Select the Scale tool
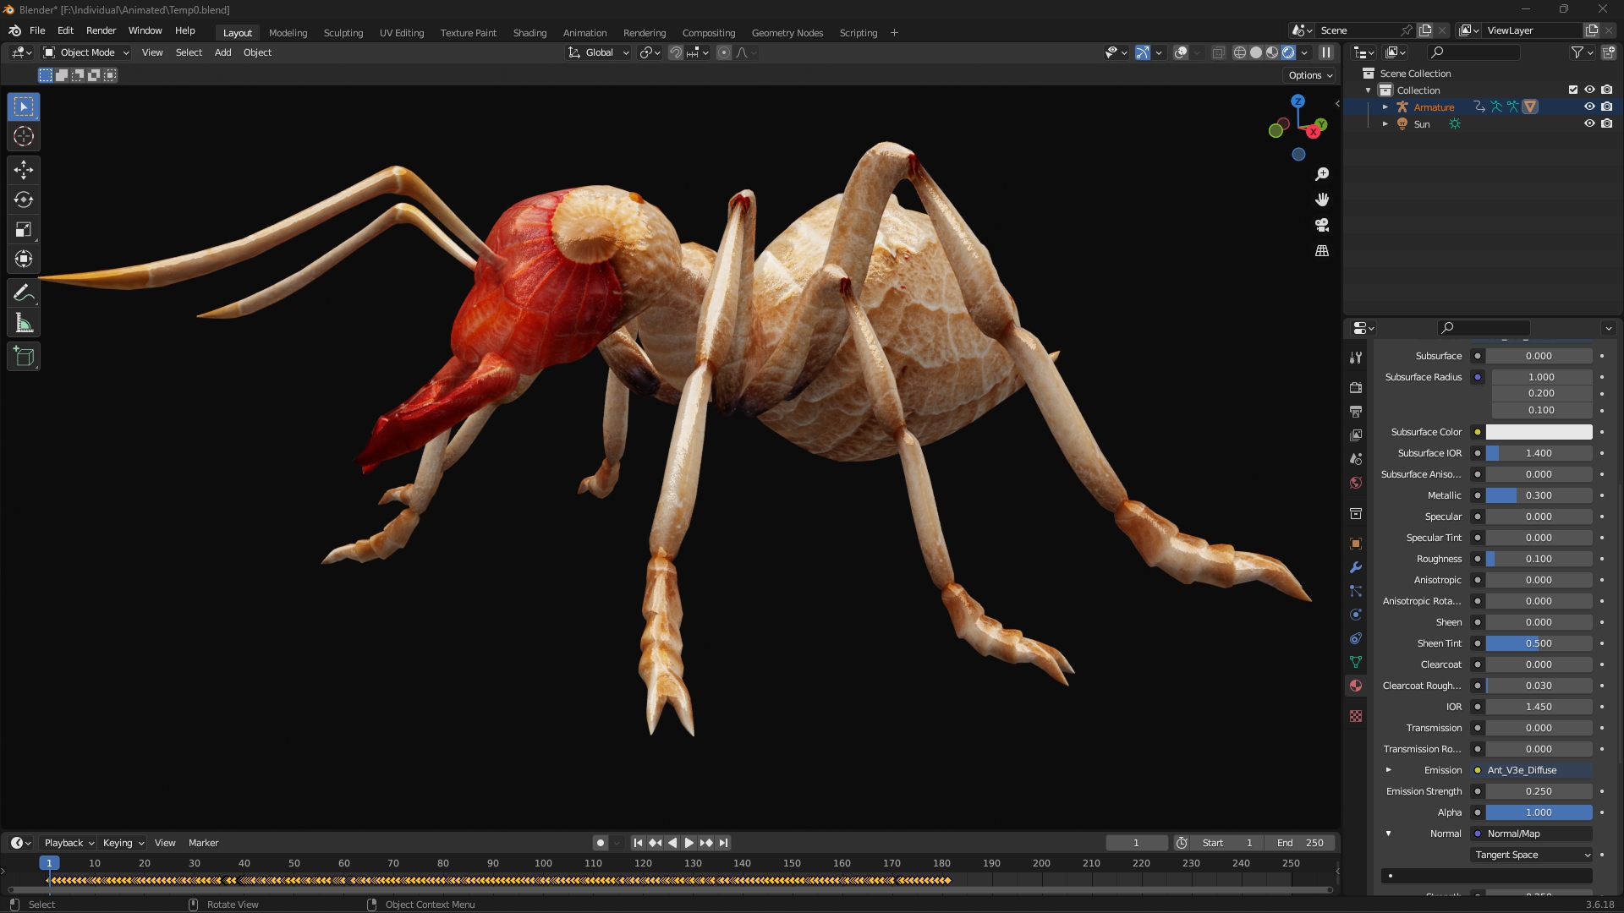 coord(24,230)
